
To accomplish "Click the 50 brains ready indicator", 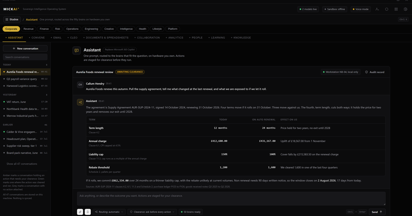I will point(191,212).
